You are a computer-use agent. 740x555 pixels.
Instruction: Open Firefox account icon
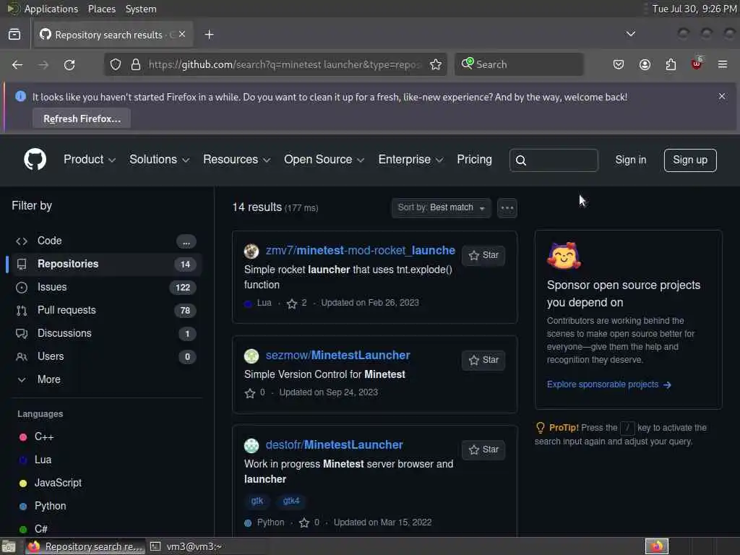(645, 64)
